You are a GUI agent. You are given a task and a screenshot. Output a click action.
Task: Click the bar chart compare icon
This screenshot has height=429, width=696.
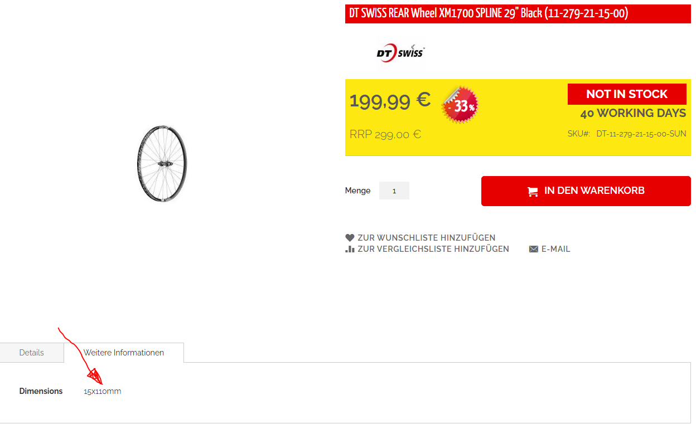pos(350,249)
